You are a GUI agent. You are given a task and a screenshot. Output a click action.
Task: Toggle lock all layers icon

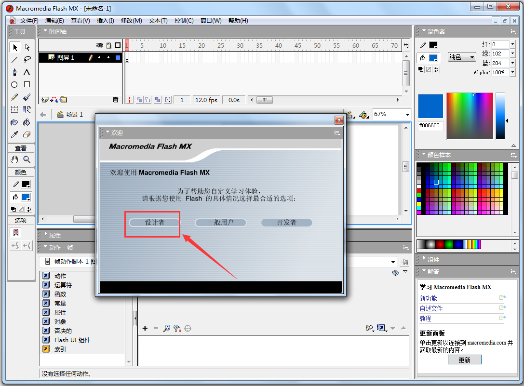108,45
